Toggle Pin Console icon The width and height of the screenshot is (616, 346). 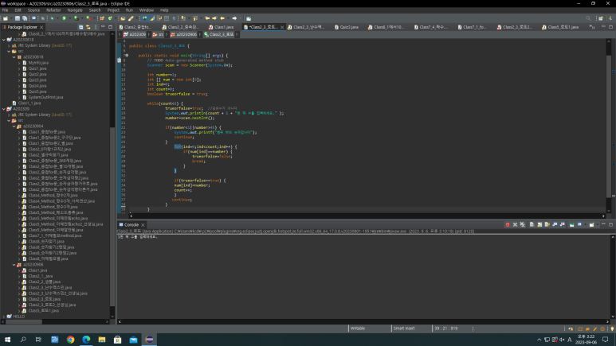(572, 225)
